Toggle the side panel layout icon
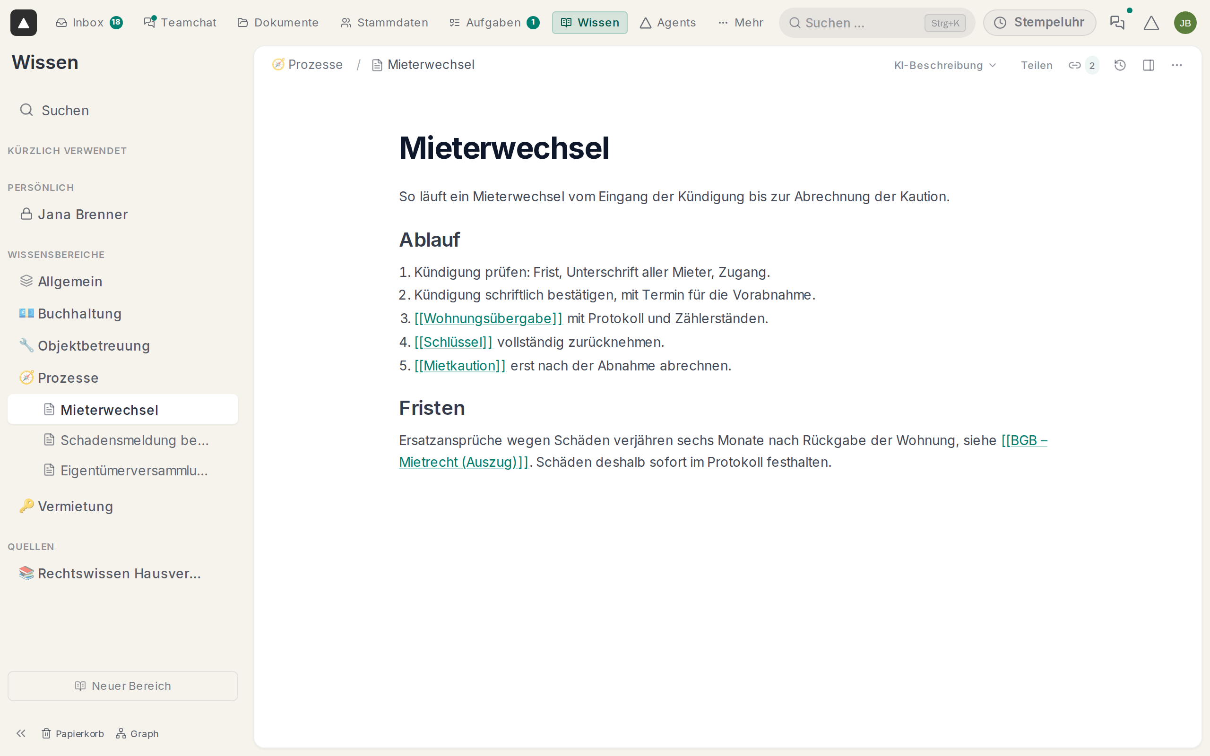Image resolution: width=1210 pixels, height=756 pixels. pyautogui.click(x=1149, y=65)
